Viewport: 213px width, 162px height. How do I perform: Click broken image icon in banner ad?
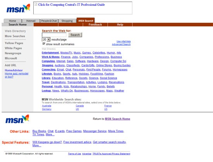point(36,4)
